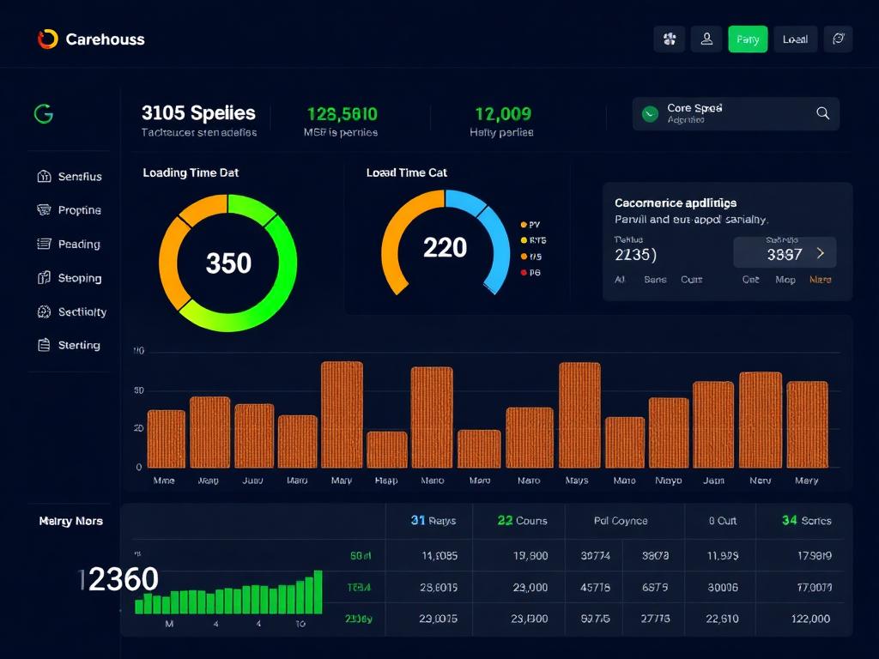Open the user profile icon

(706, 39)
